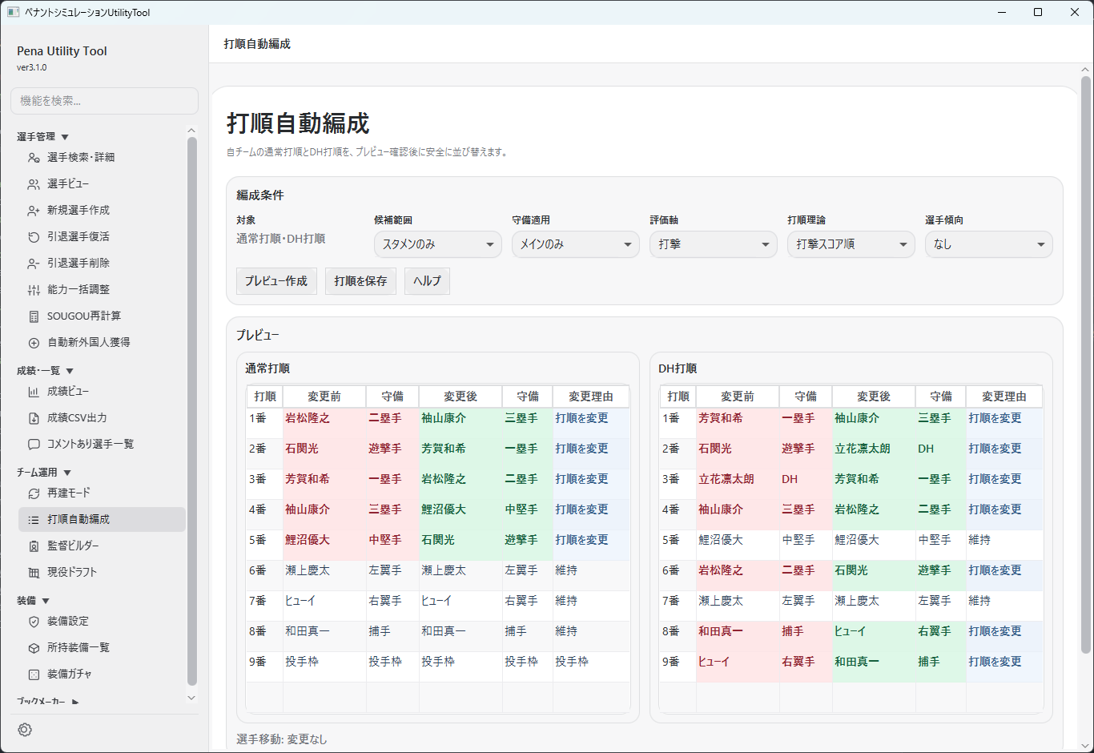This screenshot has width=1094, height=753.
Task: Open 成績CSV出力 in sidebar
Action: pos(102,418)
